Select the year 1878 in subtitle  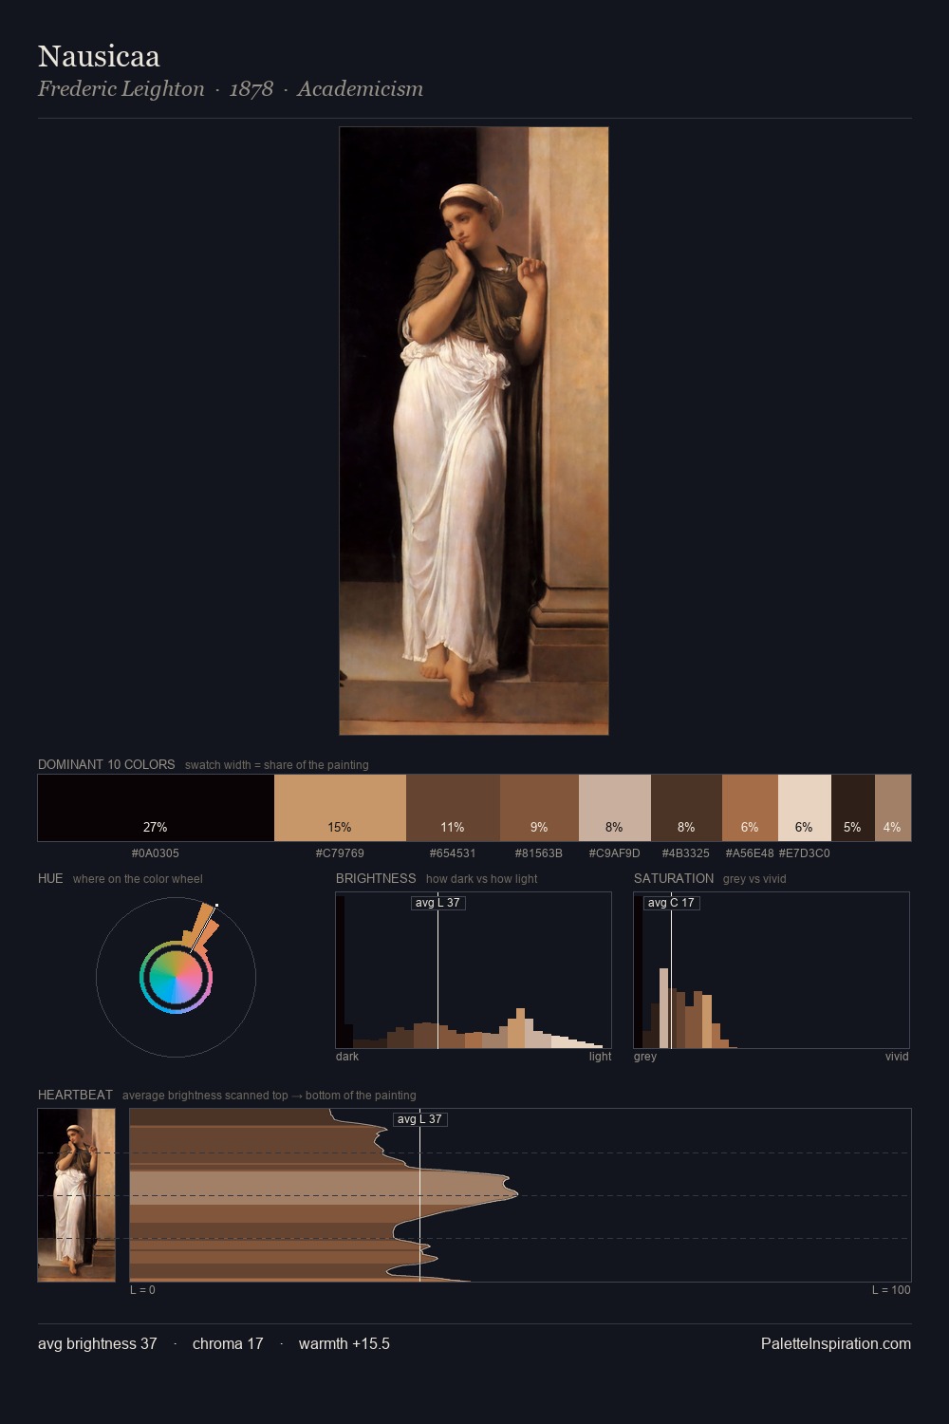251,89
